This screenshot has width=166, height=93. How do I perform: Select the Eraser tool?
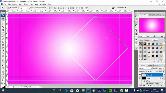[3, 48]
